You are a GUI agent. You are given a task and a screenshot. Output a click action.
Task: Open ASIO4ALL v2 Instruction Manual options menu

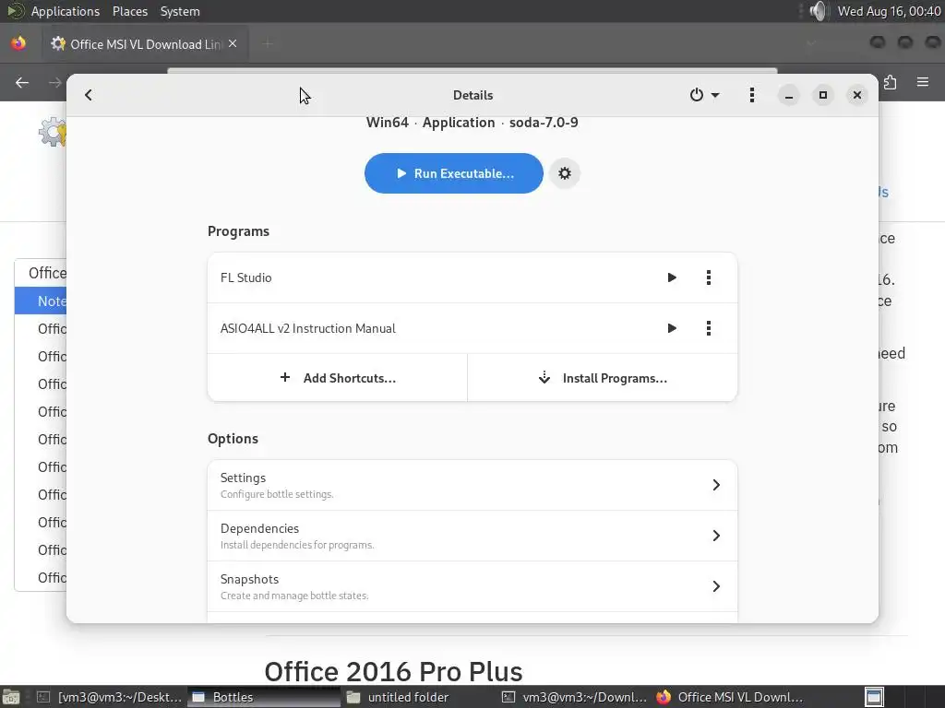tap(708, 328)
